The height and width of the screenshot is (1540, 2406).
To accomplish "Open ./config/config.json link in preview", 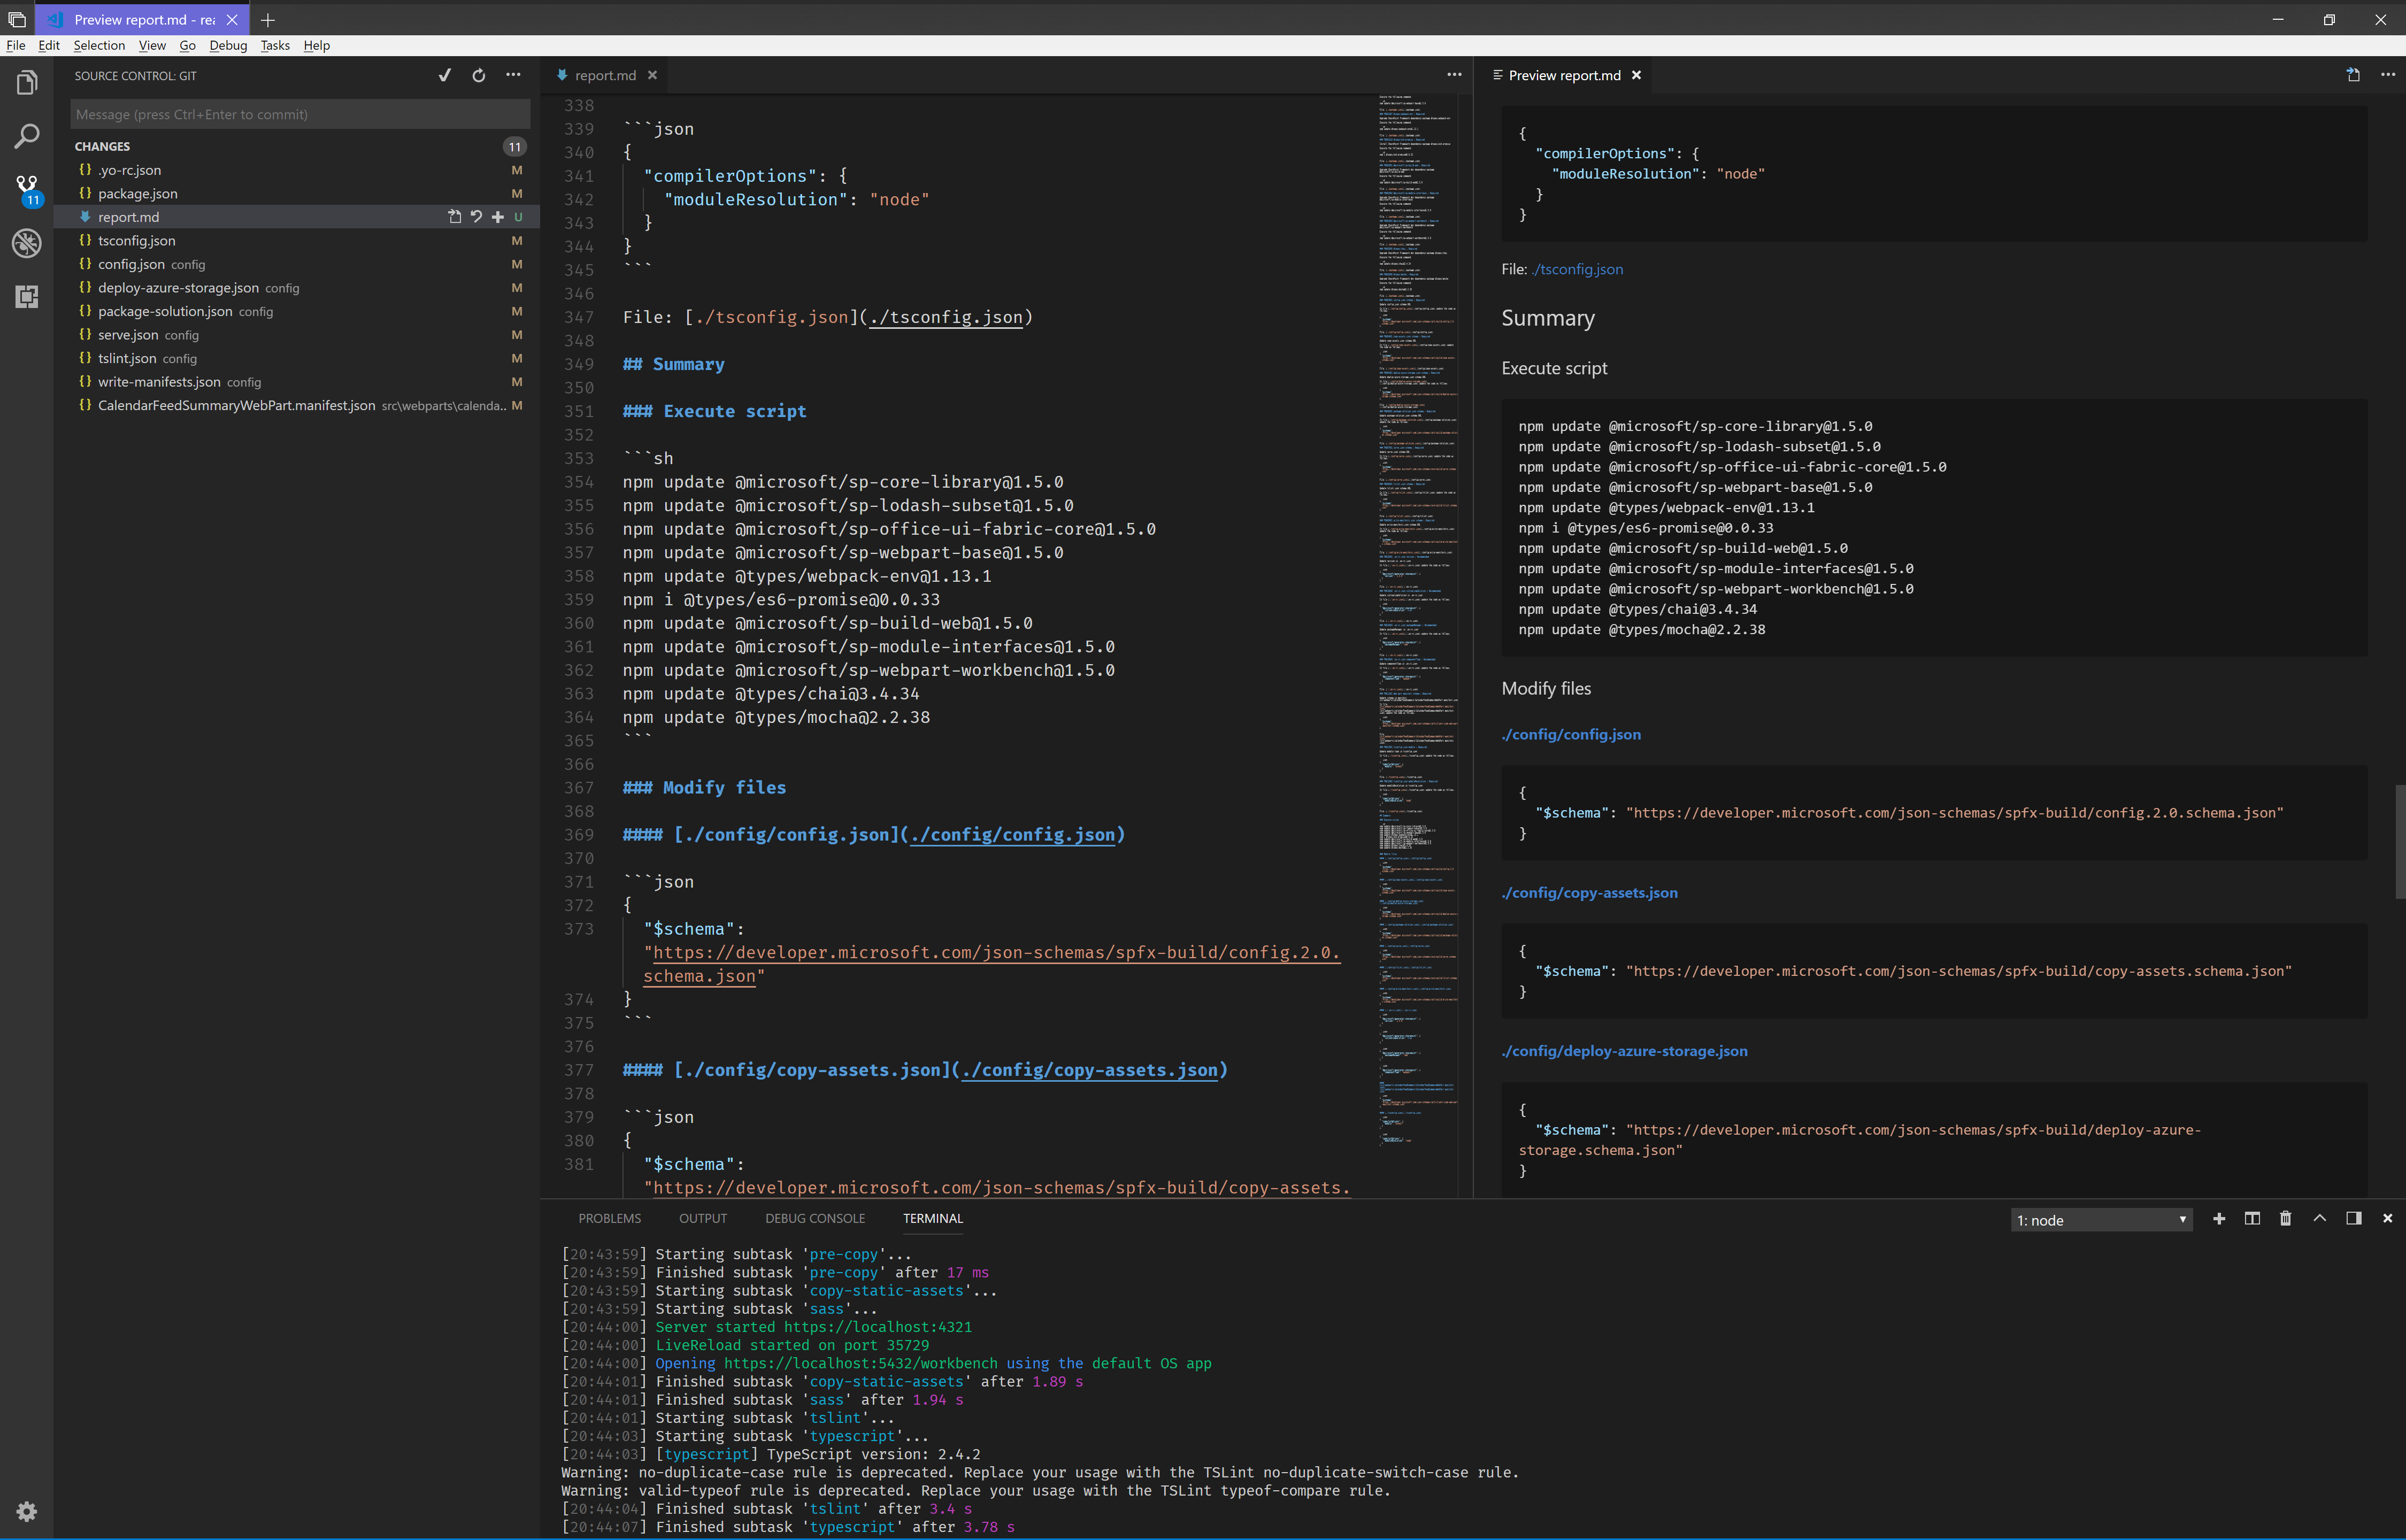I will click(x=1571, y=734).
